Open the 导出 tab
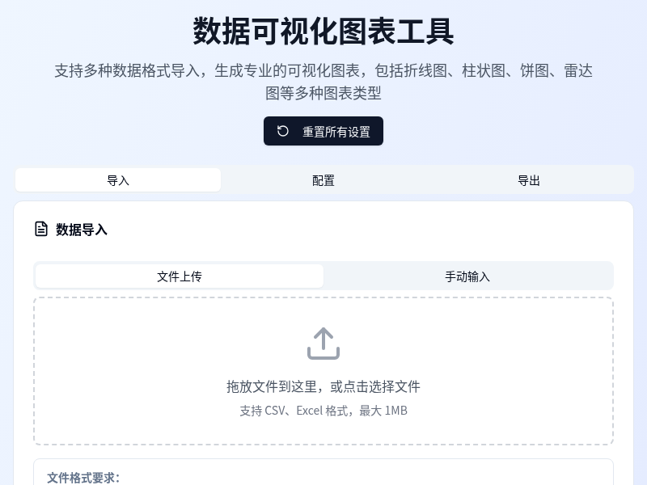647x485 pixels. click(529, 180)
